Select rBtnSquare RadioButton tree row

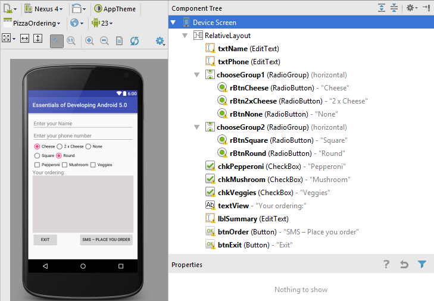(x=282, y=140)
